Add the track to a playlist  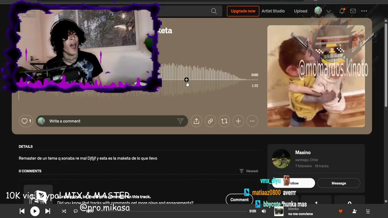coord(238,121)
